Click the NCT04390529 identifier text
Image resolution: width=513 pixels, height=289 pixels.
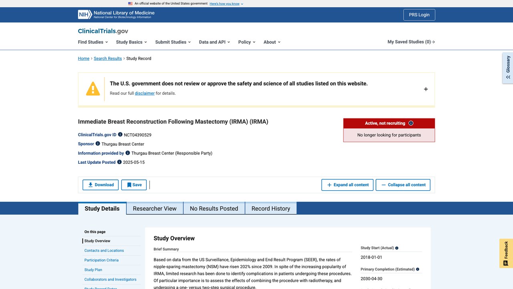[x=137, y=135]
